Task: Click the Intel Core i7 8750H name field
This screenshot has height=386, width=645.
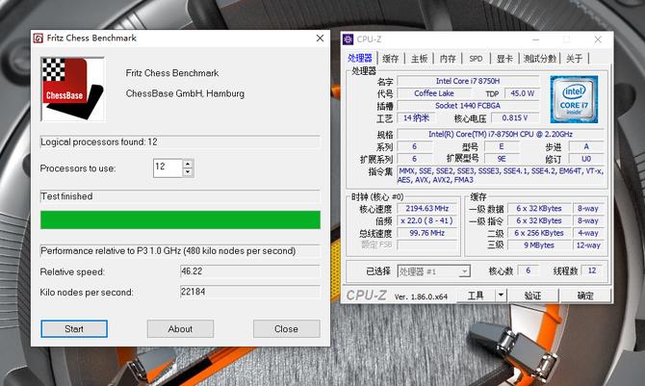Action: pyautogui.click(x=468, y=81)
